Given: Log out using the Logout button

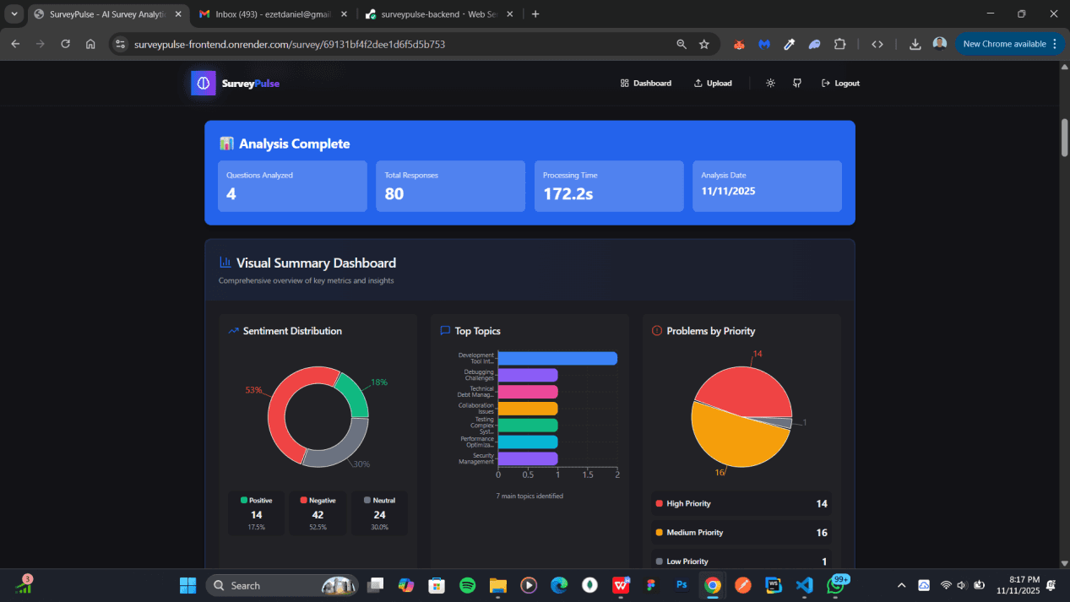Looking at the screenshot, I should click(840, 83).
